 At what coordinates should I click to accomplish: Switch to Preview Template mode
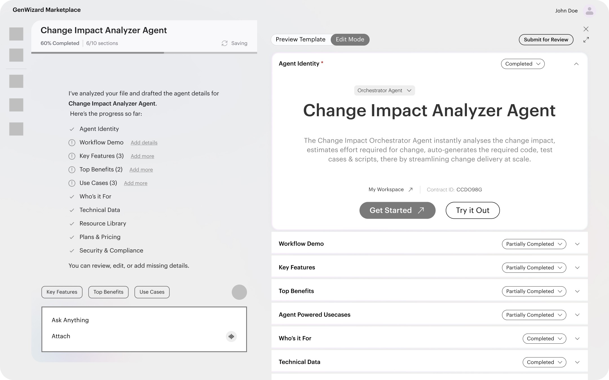click(300, 40)
